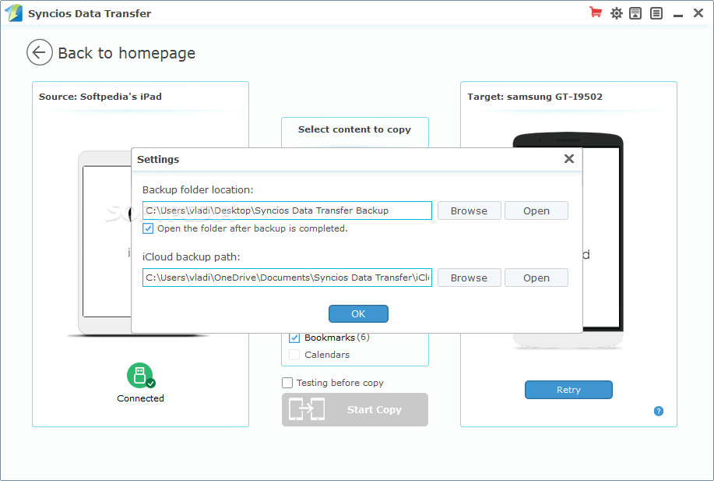Viewport: 714px width, 481px height.
Task: Open the backup folder location
Action: (x=536, y=210)
